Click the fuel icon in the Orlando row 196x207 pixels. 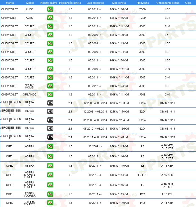click(x=50, y=94)
